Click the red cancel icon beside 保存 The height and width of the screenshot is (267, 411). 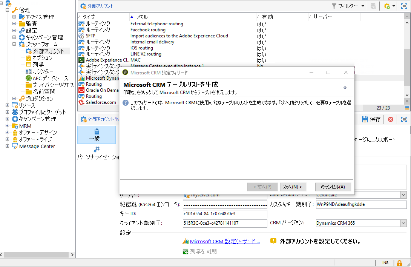click(x=391, y=119)
